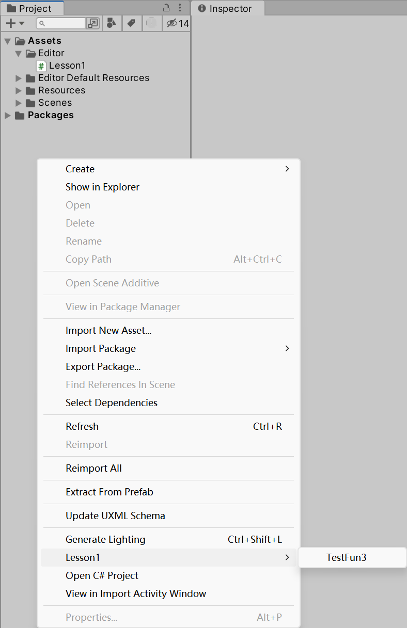Choose Reimport All

point(168,468)
